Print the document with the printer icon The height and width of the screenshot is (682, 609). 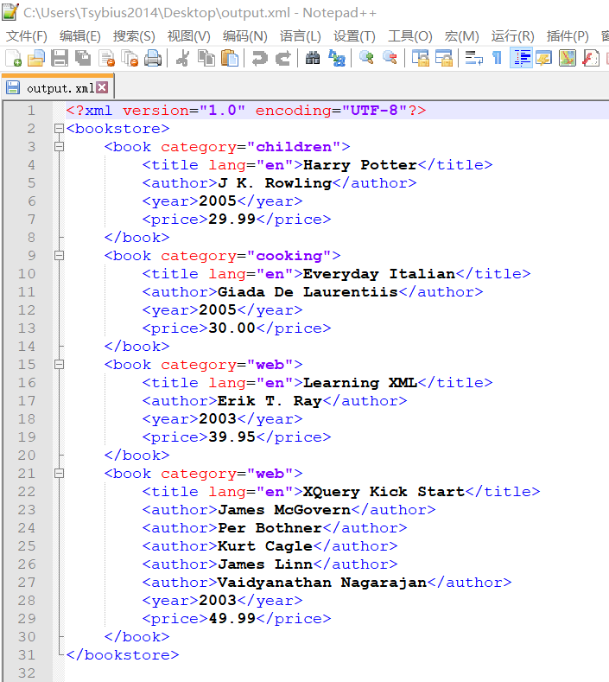click(153, 58)
